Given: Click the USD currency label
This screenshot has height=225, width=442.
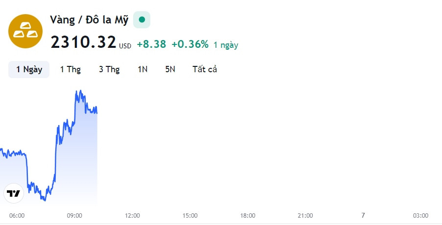Looking at the screenshot, I should (x=125, y=46).
